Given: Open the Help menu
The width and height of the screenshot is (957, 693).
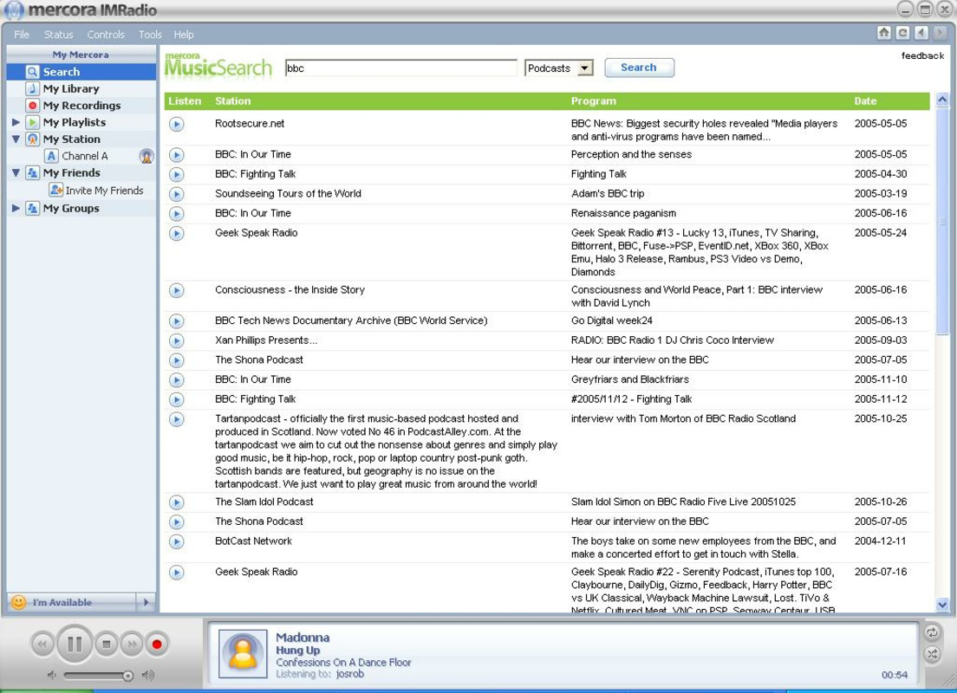Looking at the screenshot, I should 184,35.
